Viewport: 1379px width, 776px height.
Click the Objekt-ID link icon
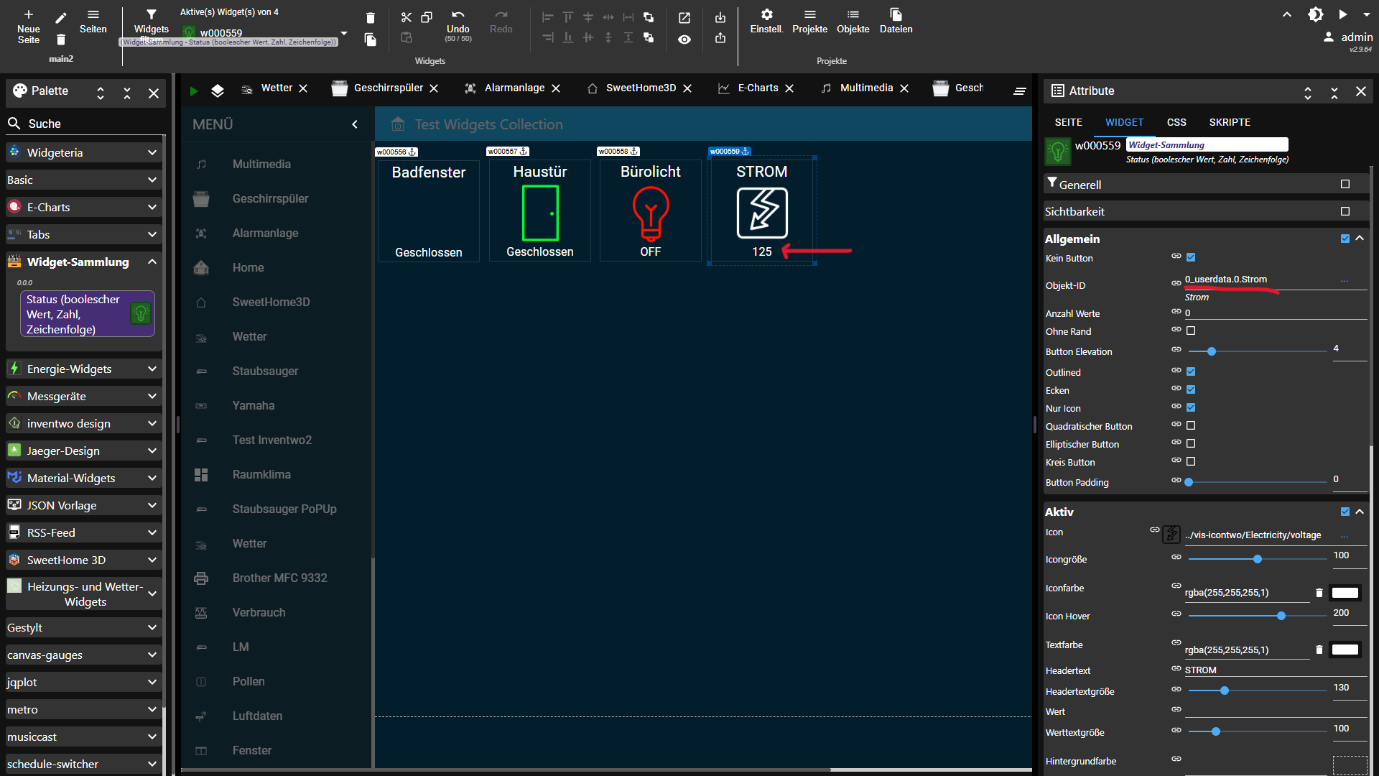click(1176, 283)
